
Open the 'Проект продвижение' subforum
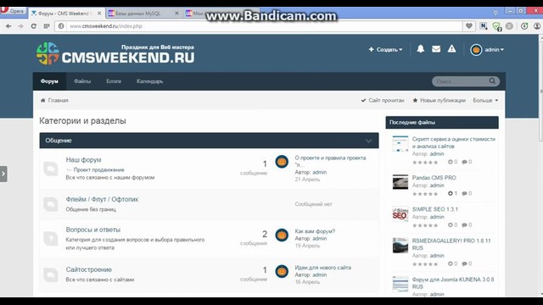pyautogui.click(x=98, y=169)
